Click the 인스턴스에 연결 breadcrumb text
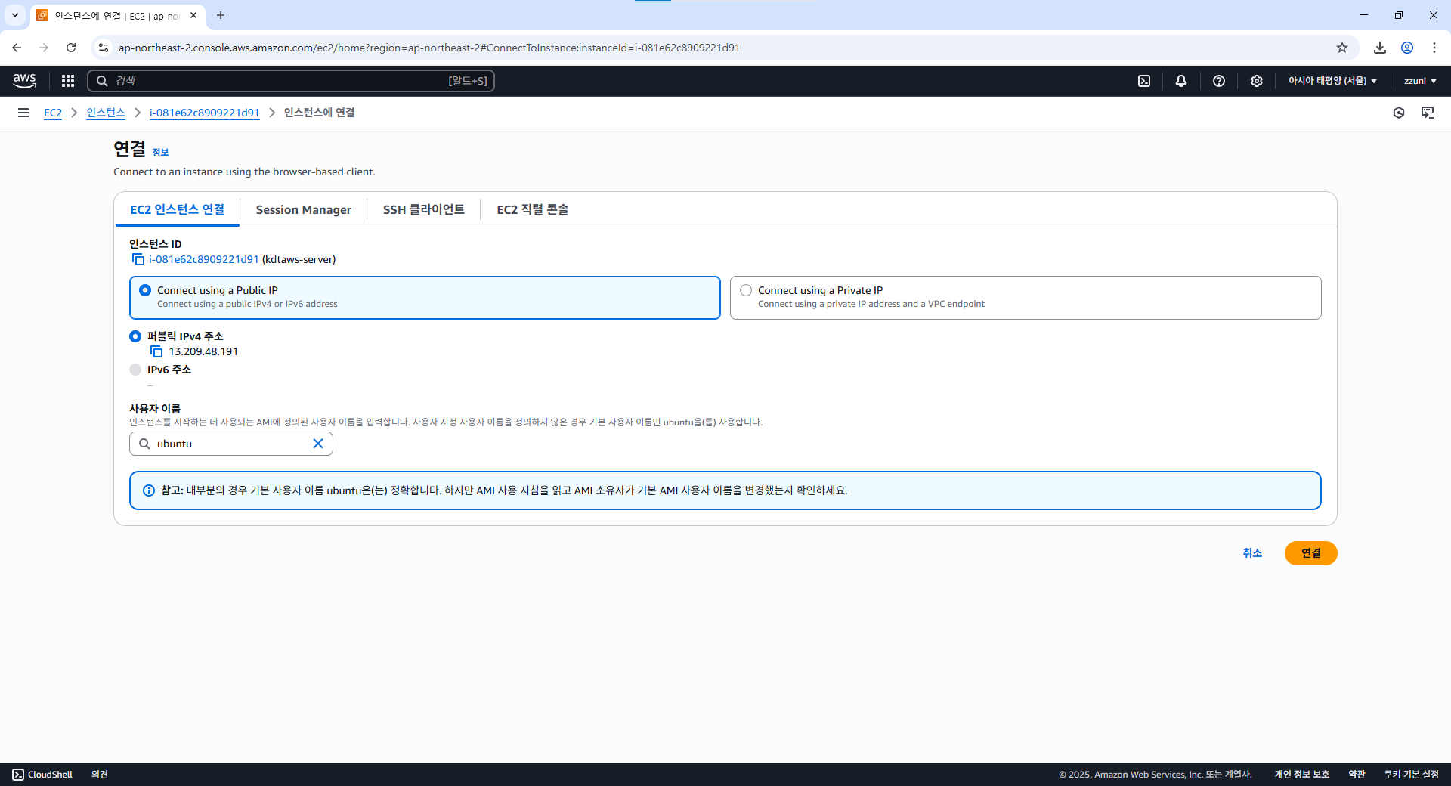1451x786 pixels. click(320, 113)
